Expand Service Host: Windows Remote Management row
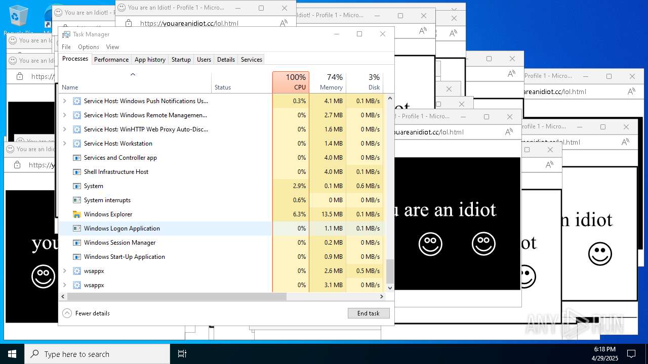This screenshot has width=648, height=364. point(64,115)
